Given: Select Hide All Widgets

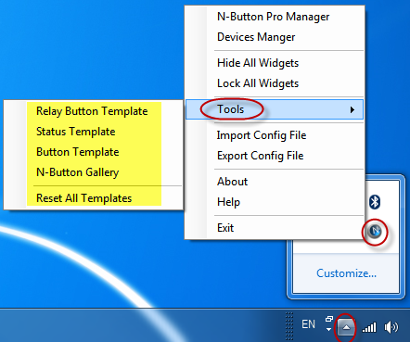Looking at the screenshot, I should click(258, 63).
